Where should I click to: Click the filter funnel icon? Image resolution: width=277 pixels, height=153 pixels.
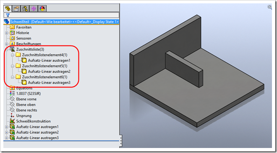(8, 15)
